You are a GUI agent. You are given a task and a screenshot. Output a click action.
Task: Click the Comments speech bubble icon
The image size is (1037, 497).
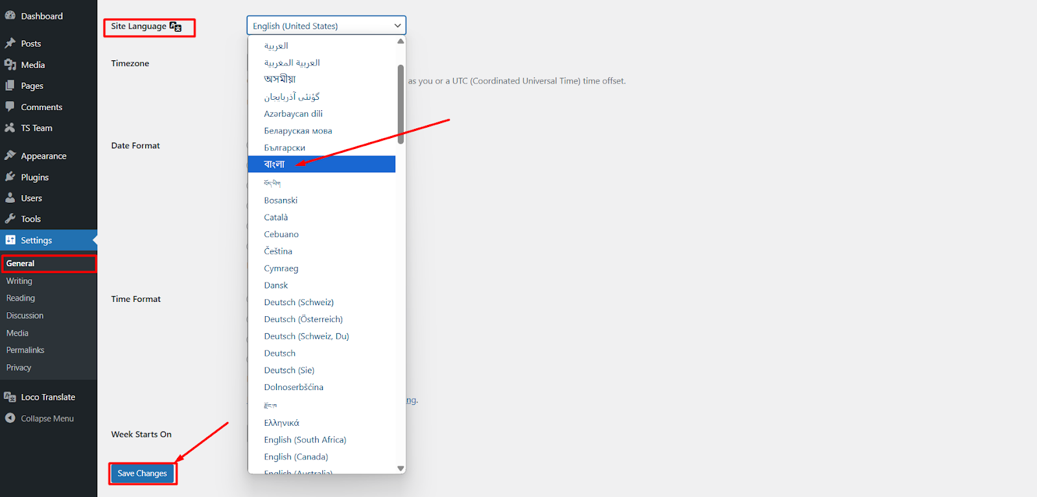pyautogui.click(x=10, y=107)
